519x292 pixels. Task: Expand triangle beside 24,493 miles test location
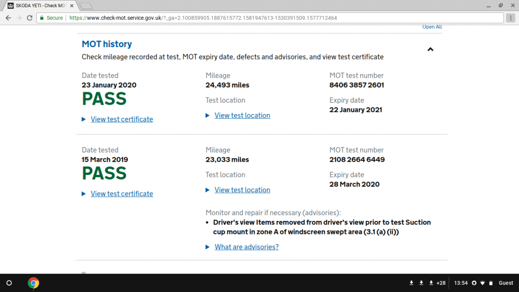pos(208,116)
